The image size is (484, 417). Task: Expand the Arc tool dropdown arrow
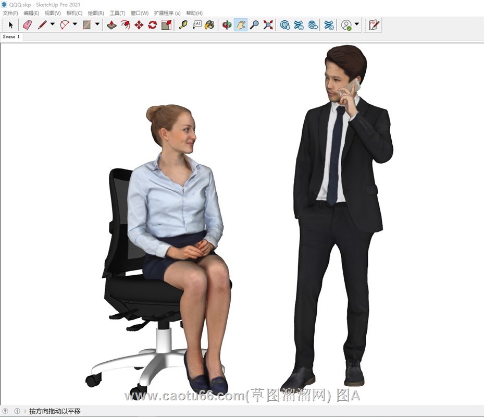click(75, 24)
